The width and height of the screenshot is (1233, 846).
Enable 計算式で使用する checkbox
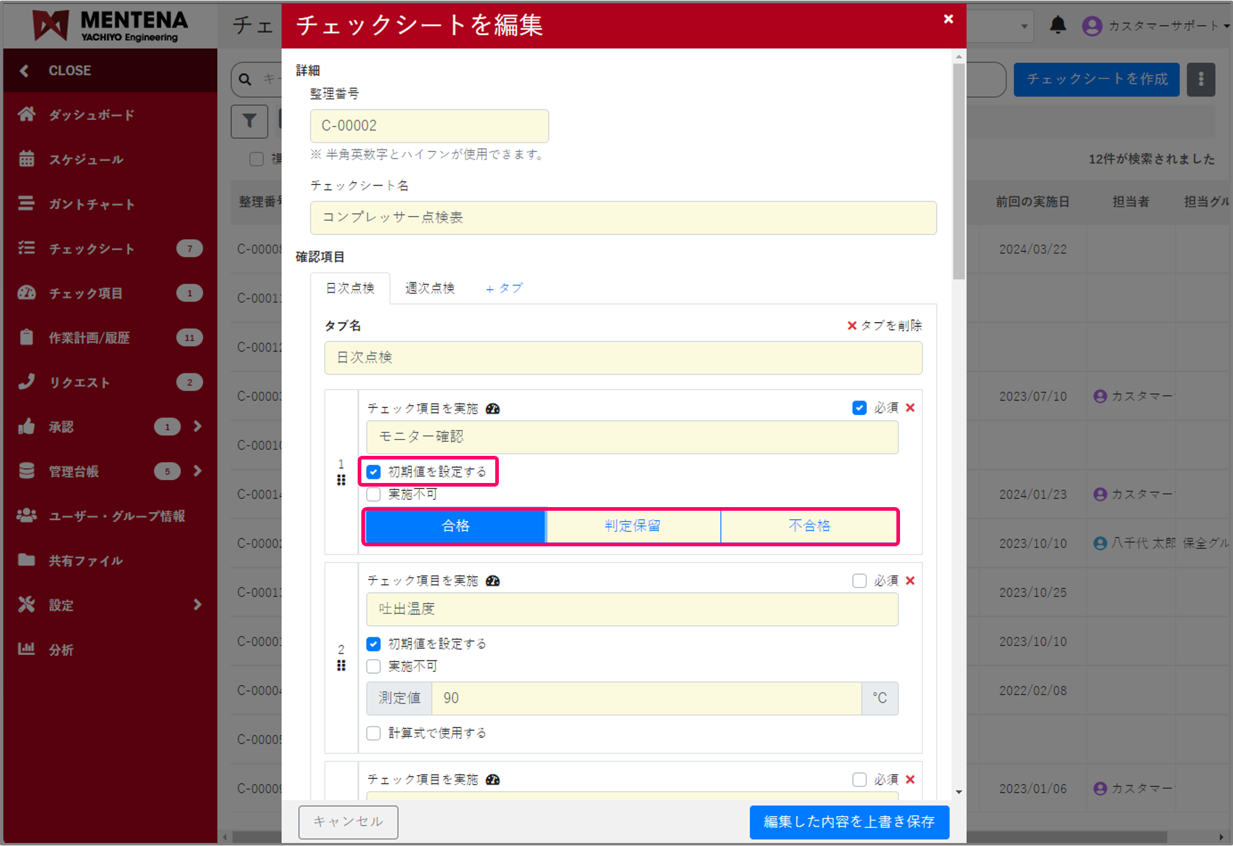pos(374,733)
